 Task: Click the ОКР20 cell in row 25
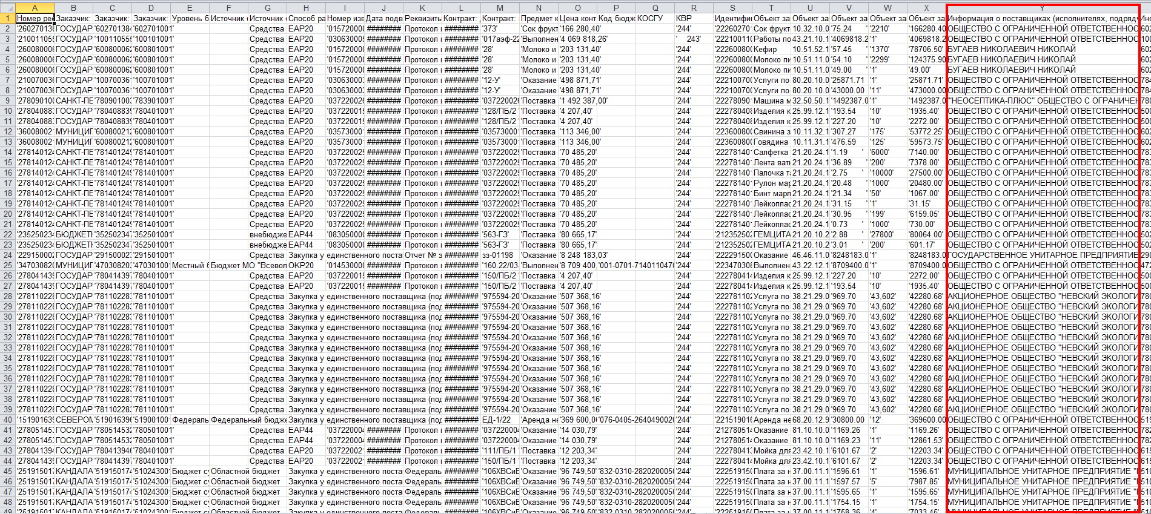[306, 265]
